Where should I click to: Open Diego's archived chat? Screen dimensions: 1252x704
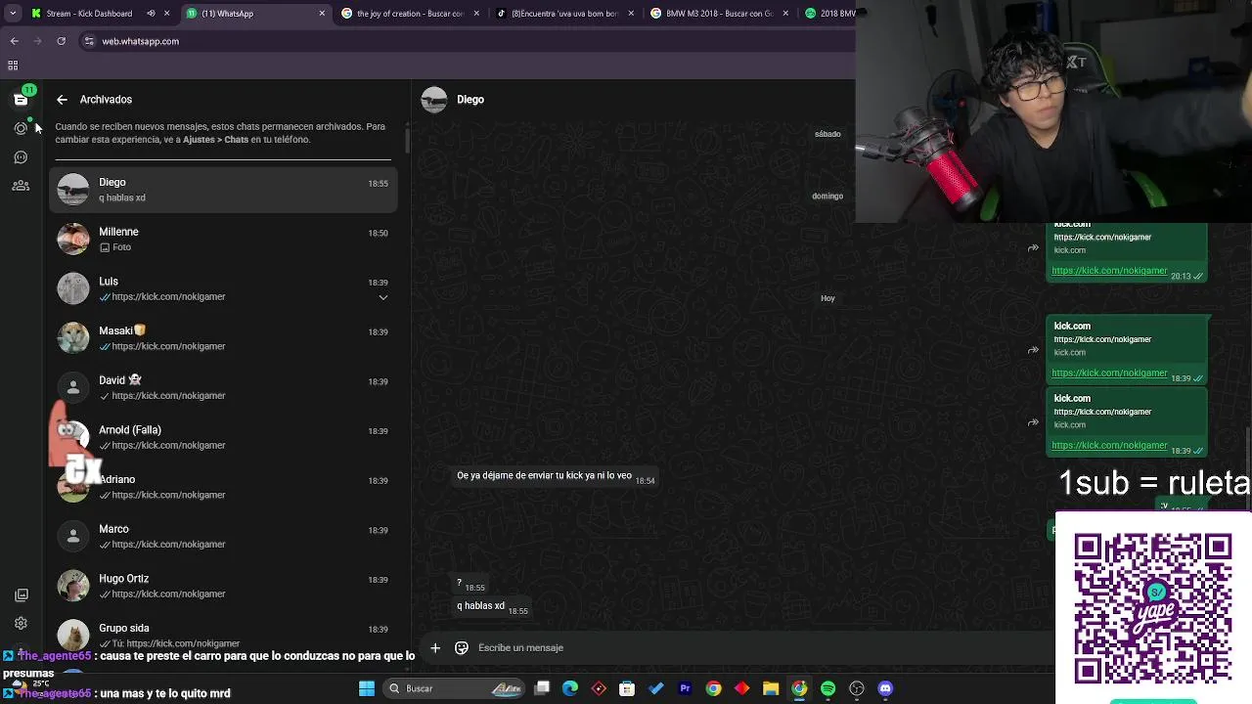(x=223, y=189)
